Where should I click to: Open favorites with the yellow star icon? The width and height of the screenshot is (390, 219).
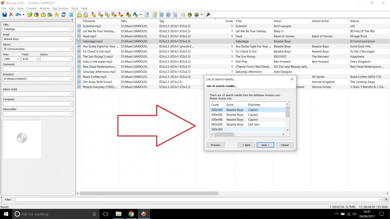57,15
